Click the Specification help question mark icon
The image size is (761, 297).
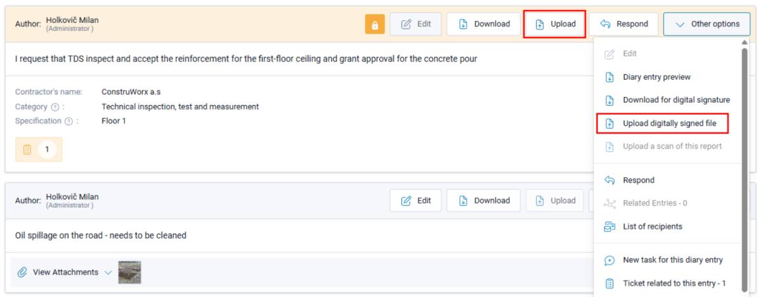(68, 121)
